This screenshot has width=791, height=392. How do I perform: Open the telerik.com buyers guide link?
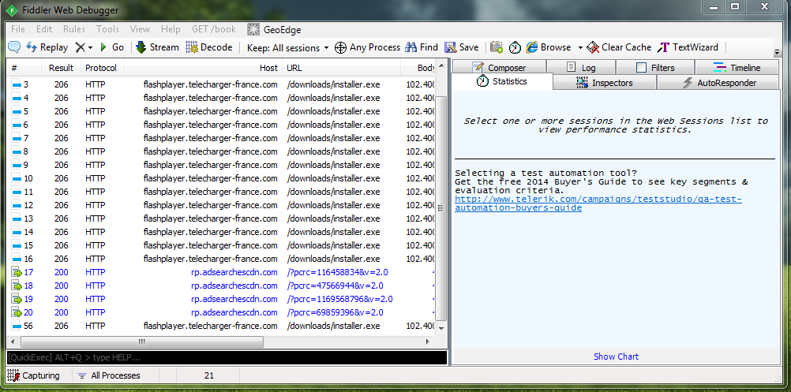tap(598, 203)
